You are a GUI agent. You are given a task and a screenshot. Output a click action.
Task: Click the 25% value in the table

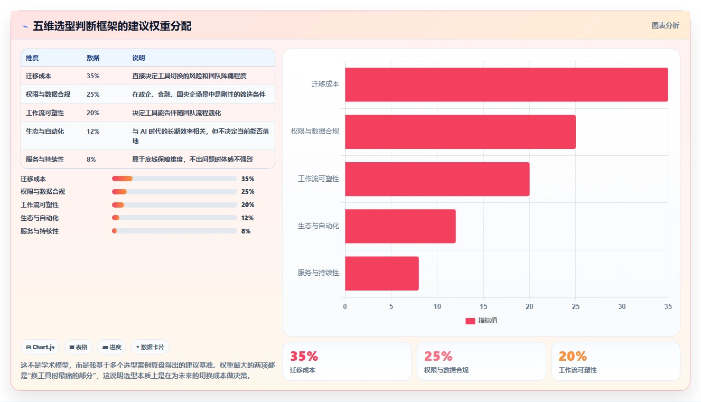[x=93, y=95]
